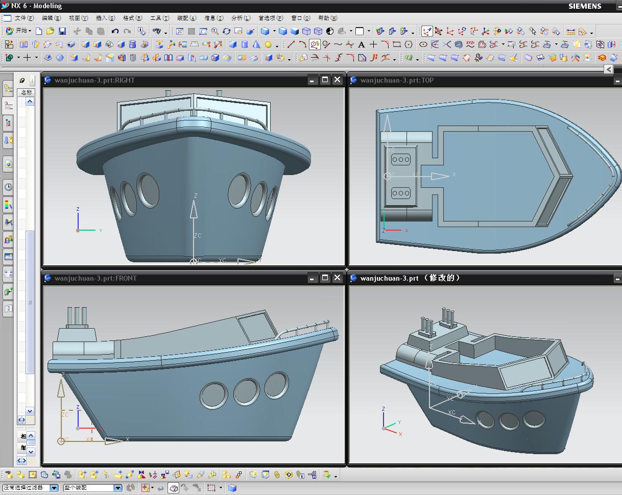
Task: Pick the Helix curve tool
Action: point(459,44)
